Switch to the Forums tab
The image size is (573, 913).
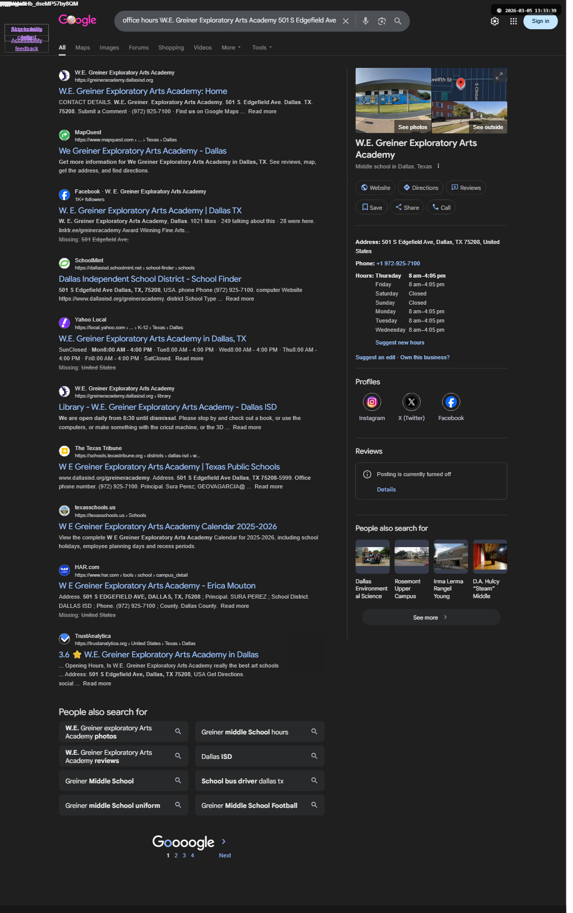pyautogui.click(x=139, y=47)
